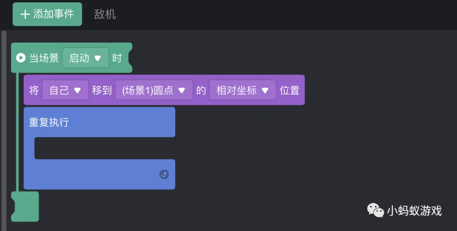Click the 时 label after the 启动 dropdown
The image size is (457, 231).
click(117, 58)
